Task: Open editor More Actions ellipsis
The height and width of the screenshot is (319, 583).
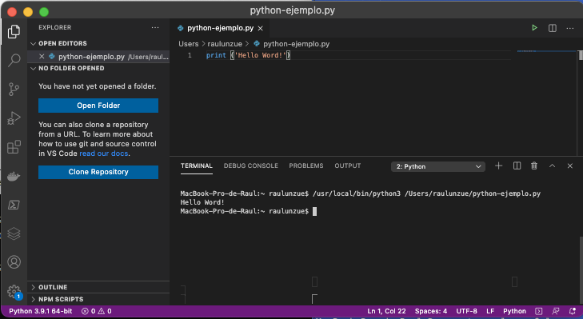Action: point(570,28)
